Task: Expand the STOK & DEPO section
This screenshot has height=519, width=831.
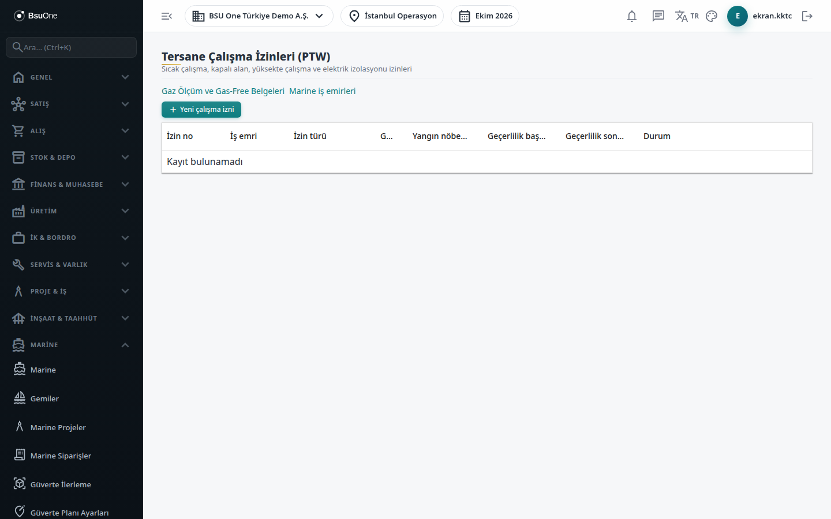Action: pyautogui.click(x=72, y=157)
